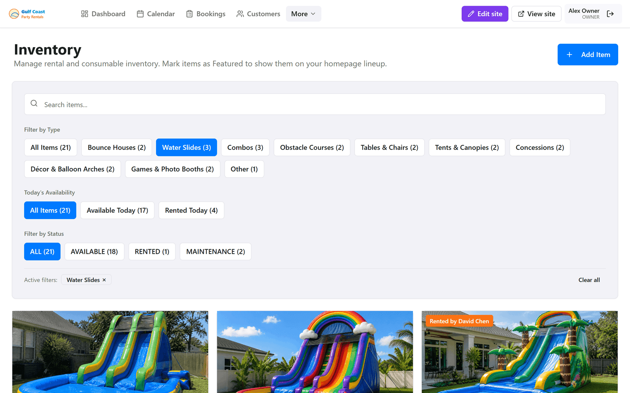Image resolution: width=630 pixels, height=393 pixels.
Task: Click the Dashboard grid icon
Action: 84,14
